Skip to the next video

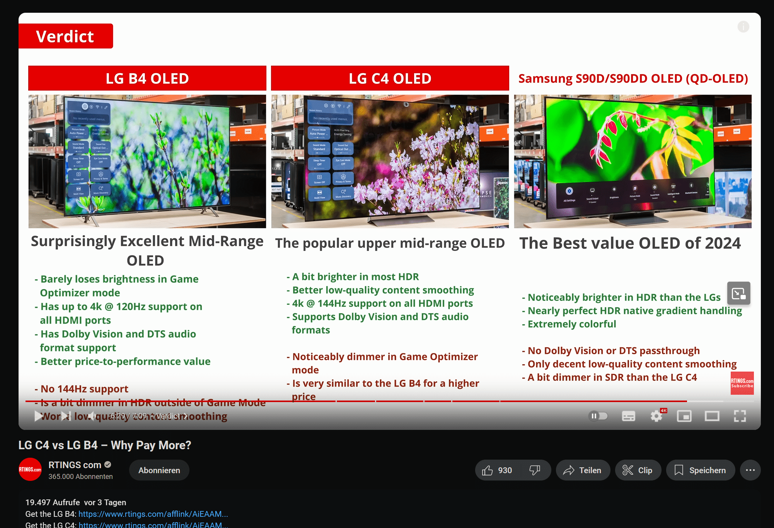[x=66, y=416]
